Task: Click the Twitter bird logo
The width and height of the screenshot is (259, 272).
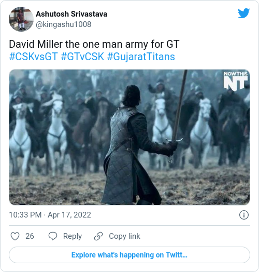Action: [x=243, y=13]
